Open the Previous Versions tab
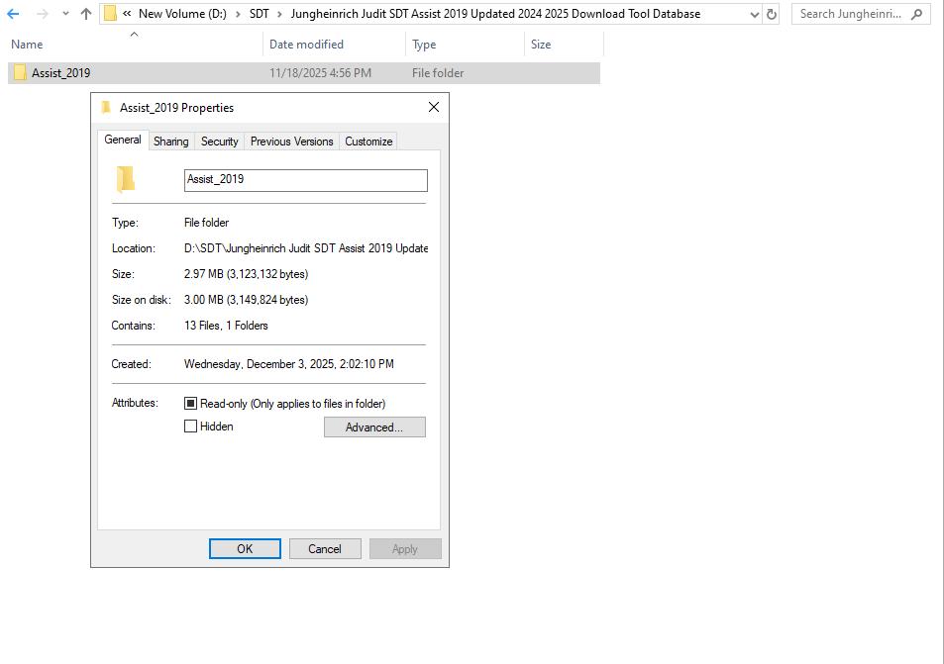This screenshot has height=664, width=944. coord(291,141)
